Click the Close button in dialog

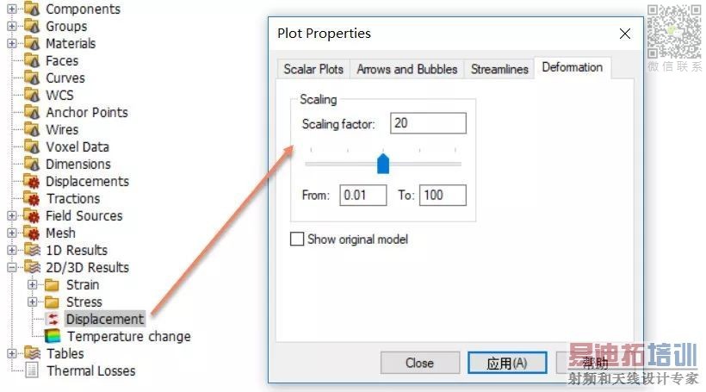click(419, 363)
